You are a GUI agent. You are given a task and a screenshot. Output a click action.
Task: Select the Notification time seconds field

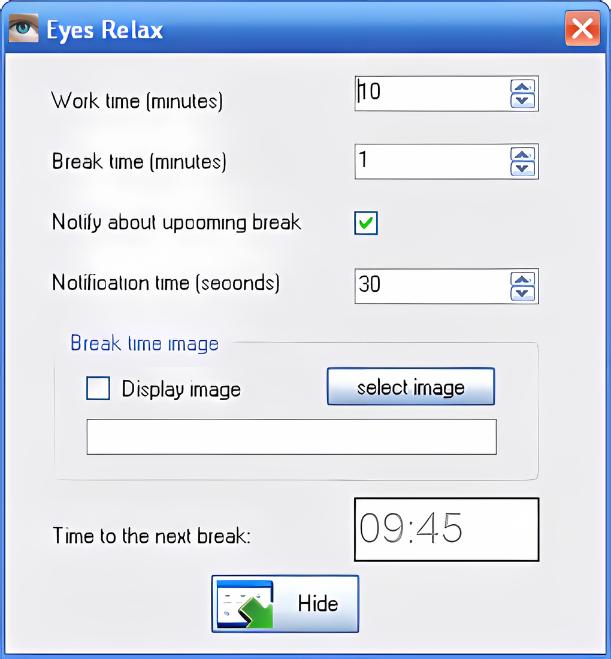(431, 286)
